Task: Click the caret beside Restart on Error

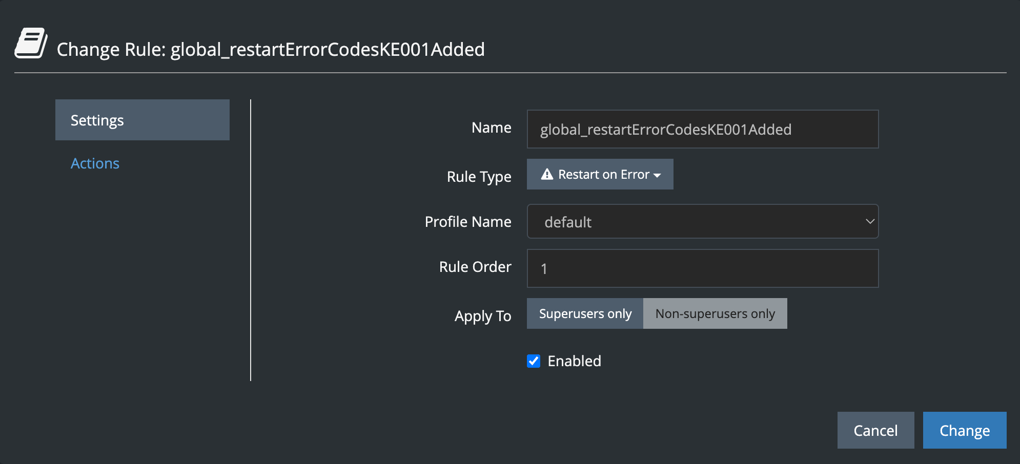Action: click(x=657, y=175)
